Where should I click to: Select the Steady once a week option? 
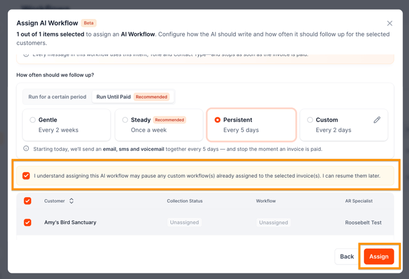click(x=159, y=125)
